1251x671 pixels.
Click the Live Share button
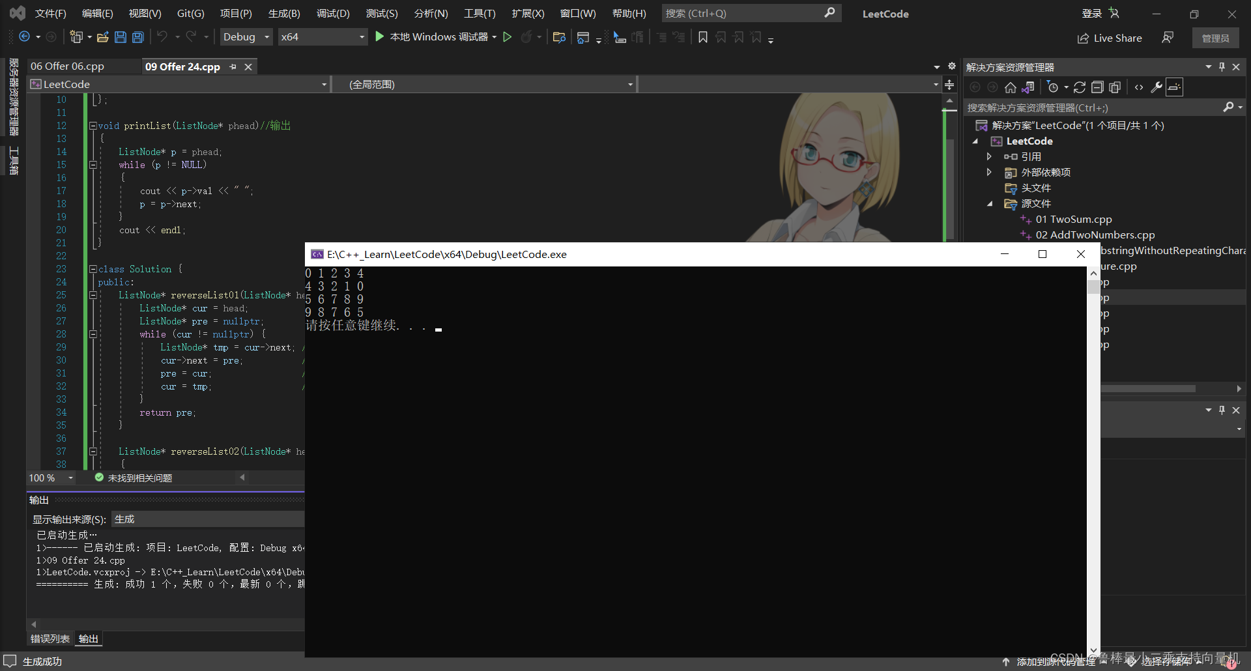[1110, 38]
